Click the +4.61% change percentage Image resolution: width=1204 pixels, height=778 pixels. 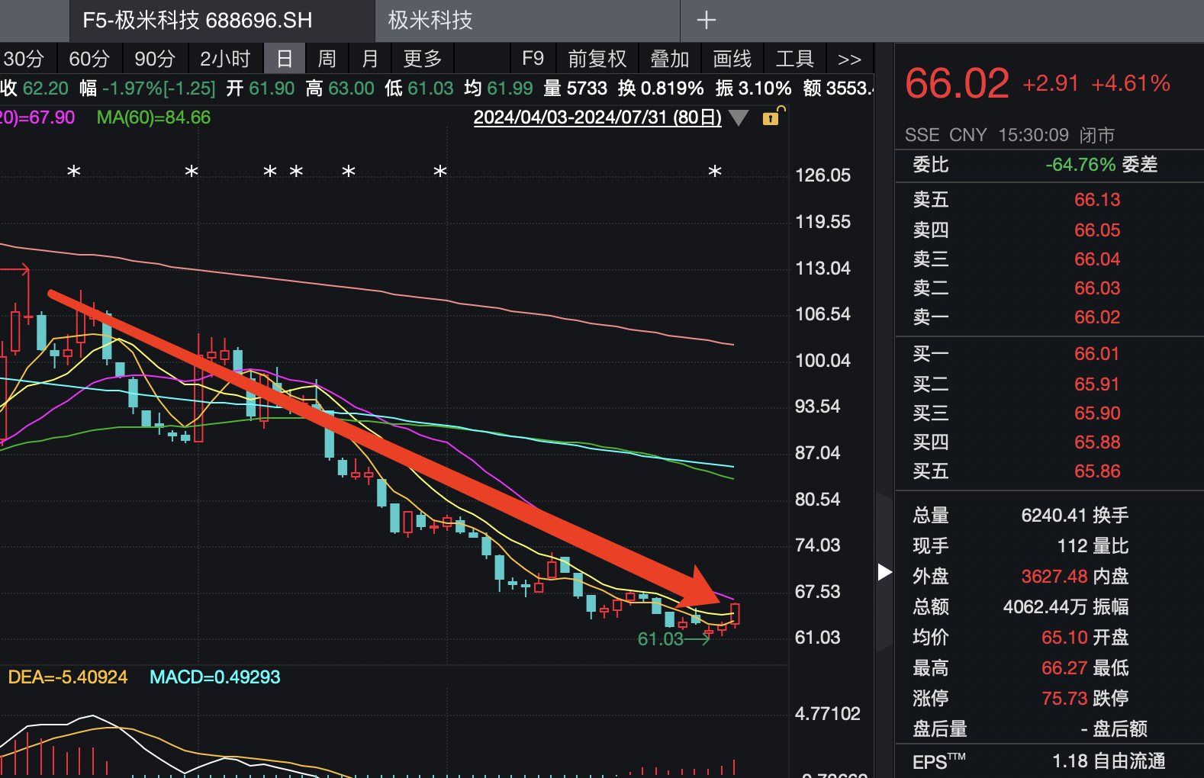[1131, 84]
